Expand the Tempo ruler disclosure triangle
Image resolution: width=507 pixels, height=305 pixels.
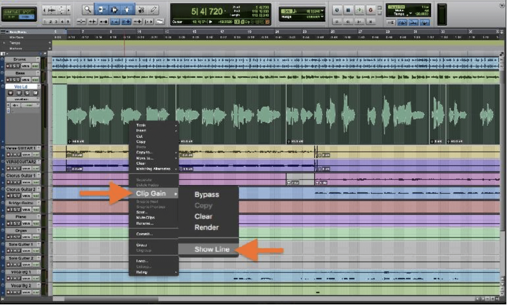click(x=4, y=43)
